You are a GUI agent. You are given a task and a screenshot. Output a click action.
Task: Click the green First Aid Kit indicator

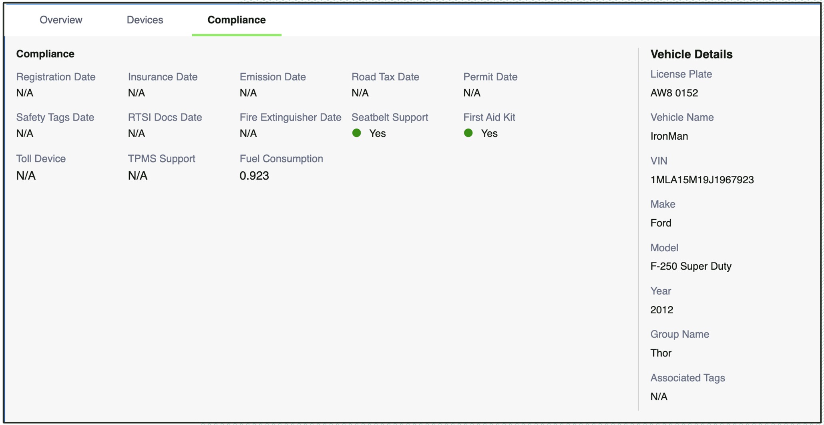[x=468, y=133]
